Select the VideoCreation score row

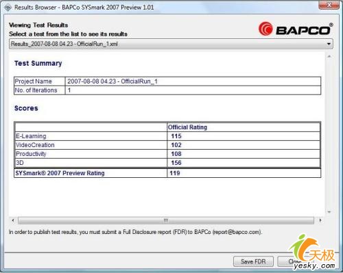coord(167,145)
